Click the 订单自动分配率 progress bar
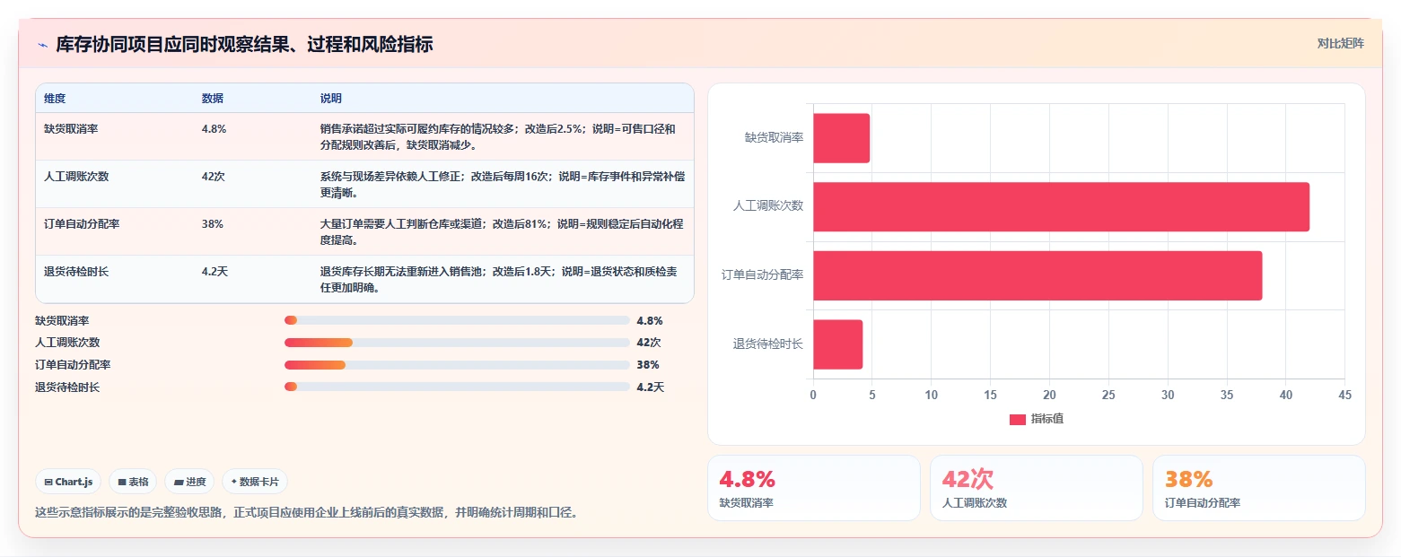 [x=457, y=365]
